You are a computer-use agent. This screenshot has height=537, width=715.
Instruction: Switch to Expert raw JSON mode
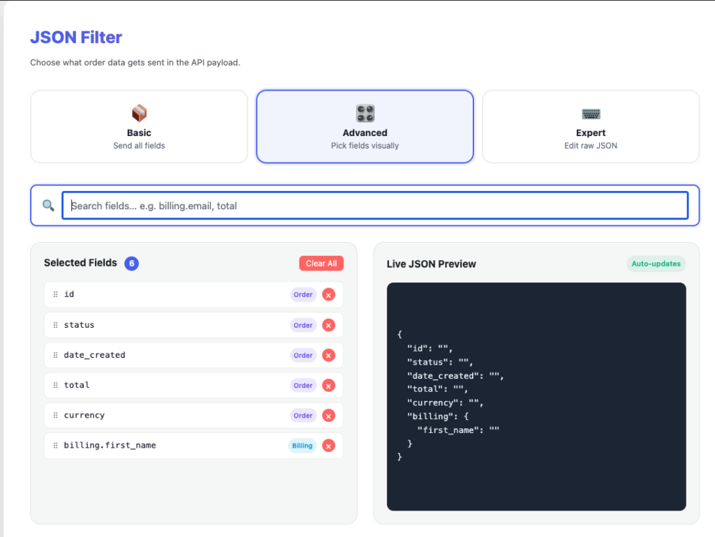(x=591, y=127)
